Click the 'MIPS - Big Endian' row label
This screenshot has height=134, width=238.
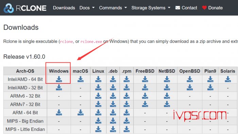tap(25, 121)
